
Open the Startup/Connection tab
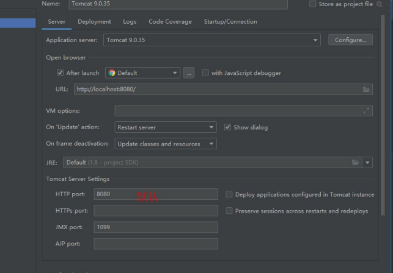click(x=230, y=22)
